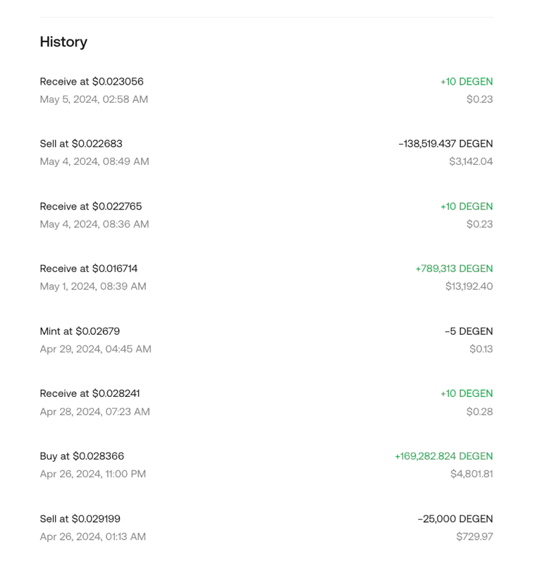Open the Receive at $0.022765 transaction
Viewport: 547px width, 564px height.
(x=91, y=207)
